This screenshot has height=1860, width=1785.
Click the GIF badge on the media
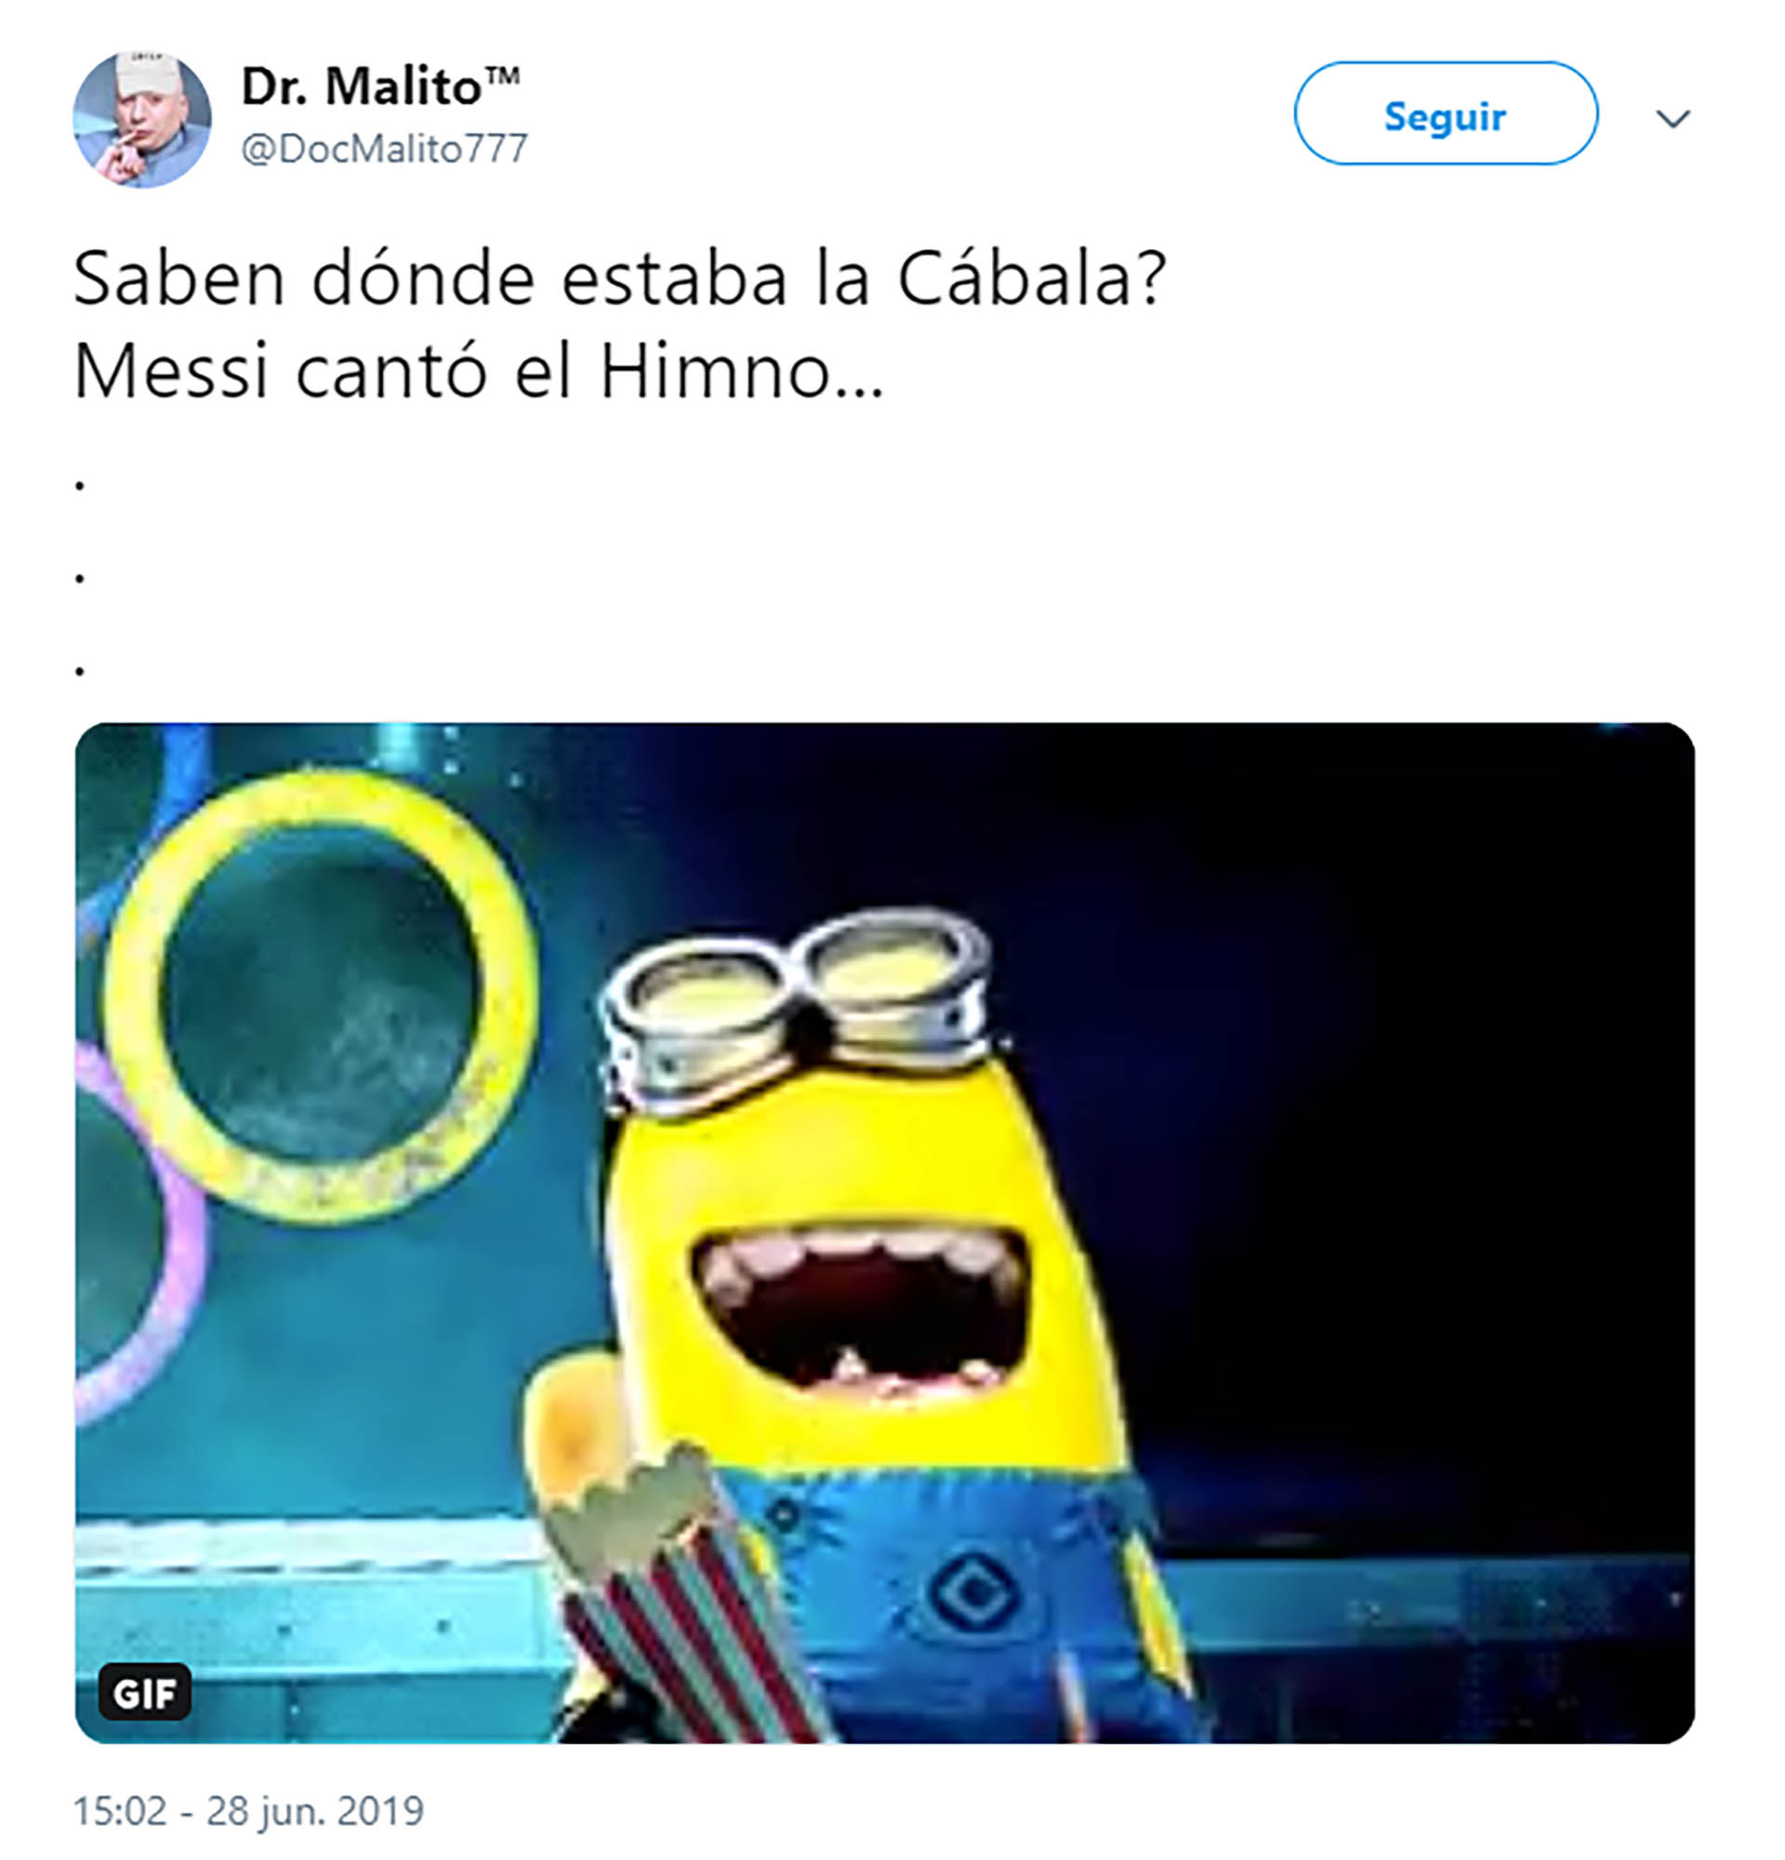(145, 1692)
